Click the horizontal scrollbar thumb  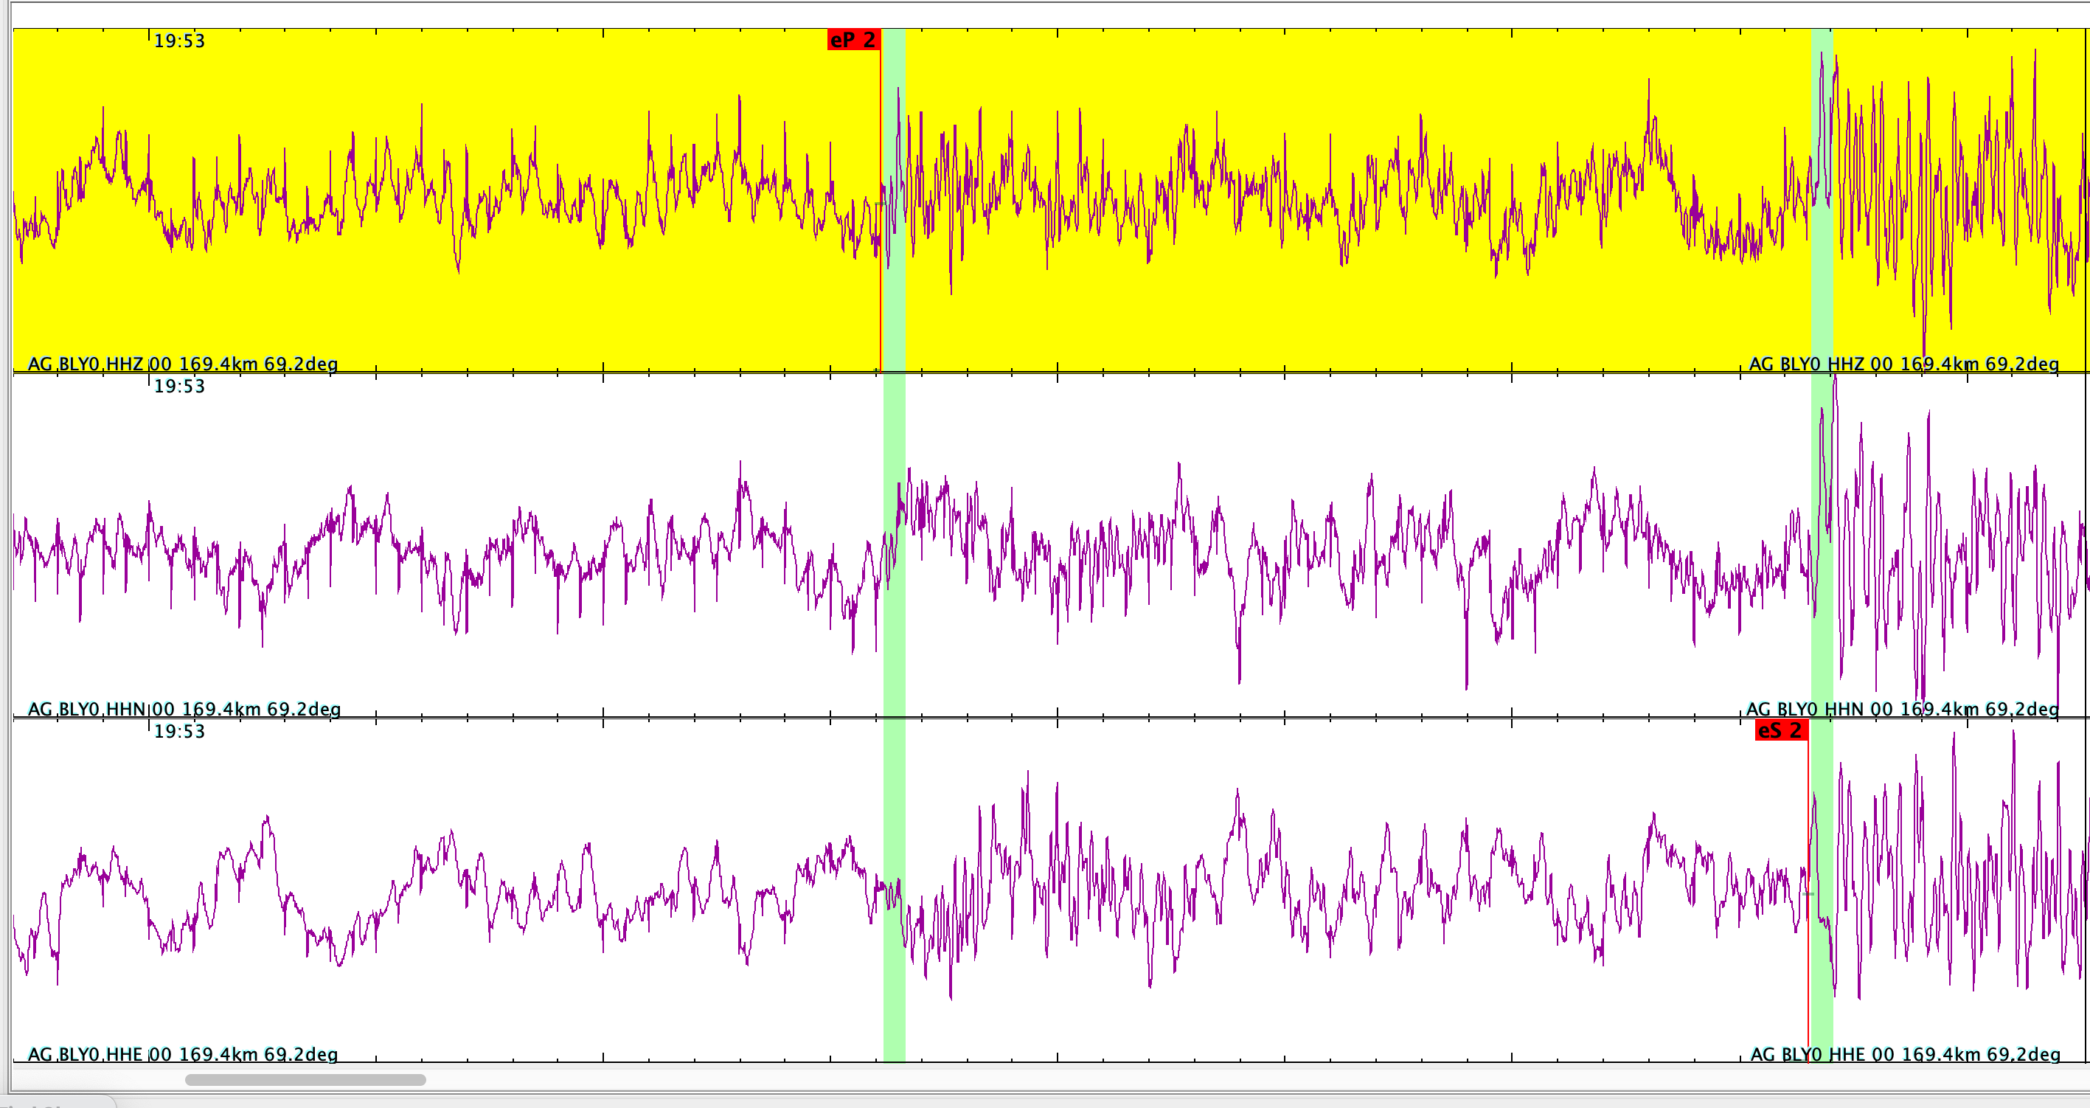(305, 1079)
